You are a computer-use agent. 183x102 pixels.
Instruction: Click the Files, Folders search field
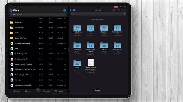[38, 14]
